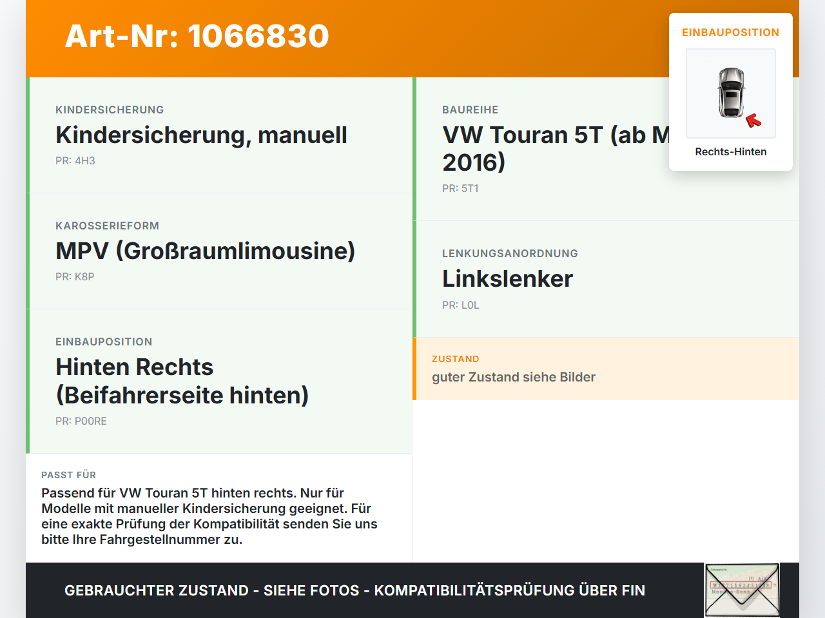825x618 pixels.
Task: Select 'MPV (Großraumlimousine)' value
Action: [206, 251]
